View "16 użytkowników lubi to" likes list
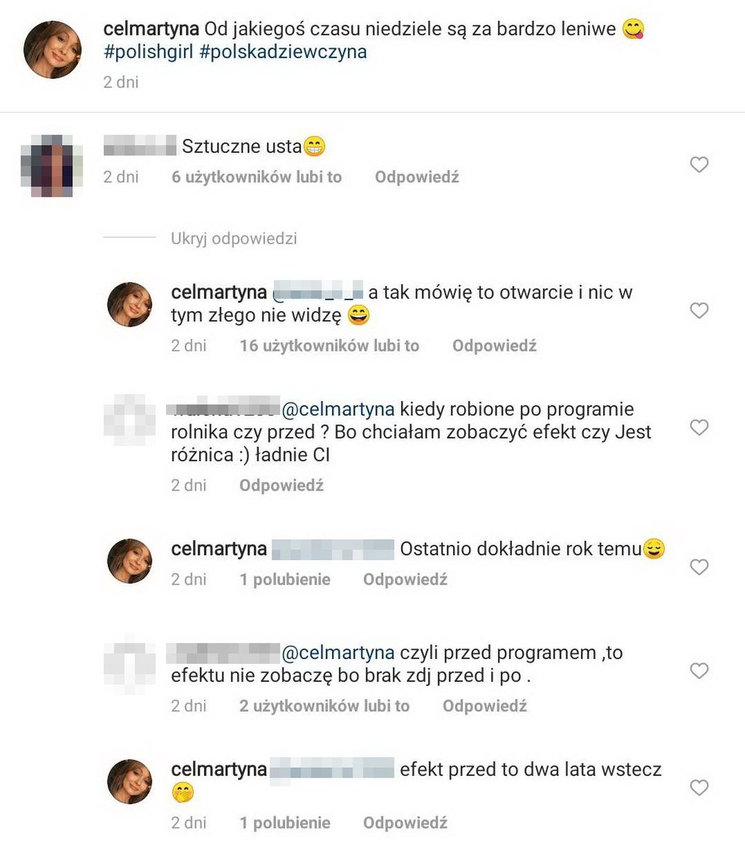Screen dimensions: 745x854 click(329, 346)
